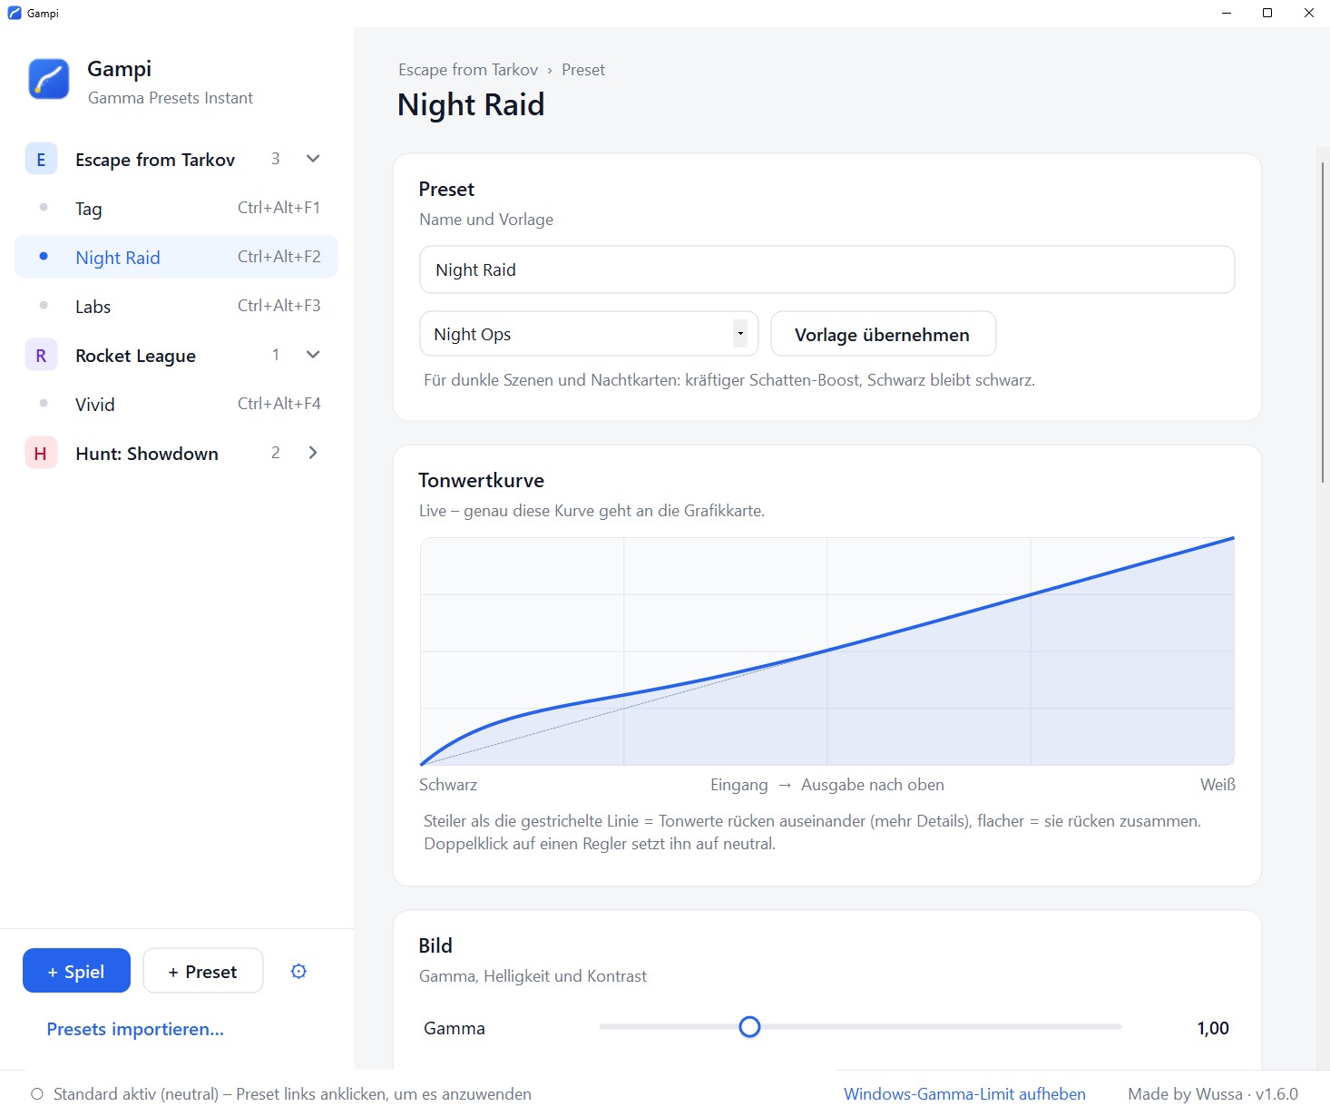Screen dimensions: 1330x1116
Task: Add a new game with + Spiel
Action: click(x=76, y=971)
